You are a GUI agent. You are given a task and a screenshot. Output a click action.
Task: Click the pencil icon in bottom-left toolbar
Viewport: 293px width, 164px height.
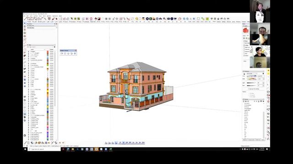pos(26,143)
